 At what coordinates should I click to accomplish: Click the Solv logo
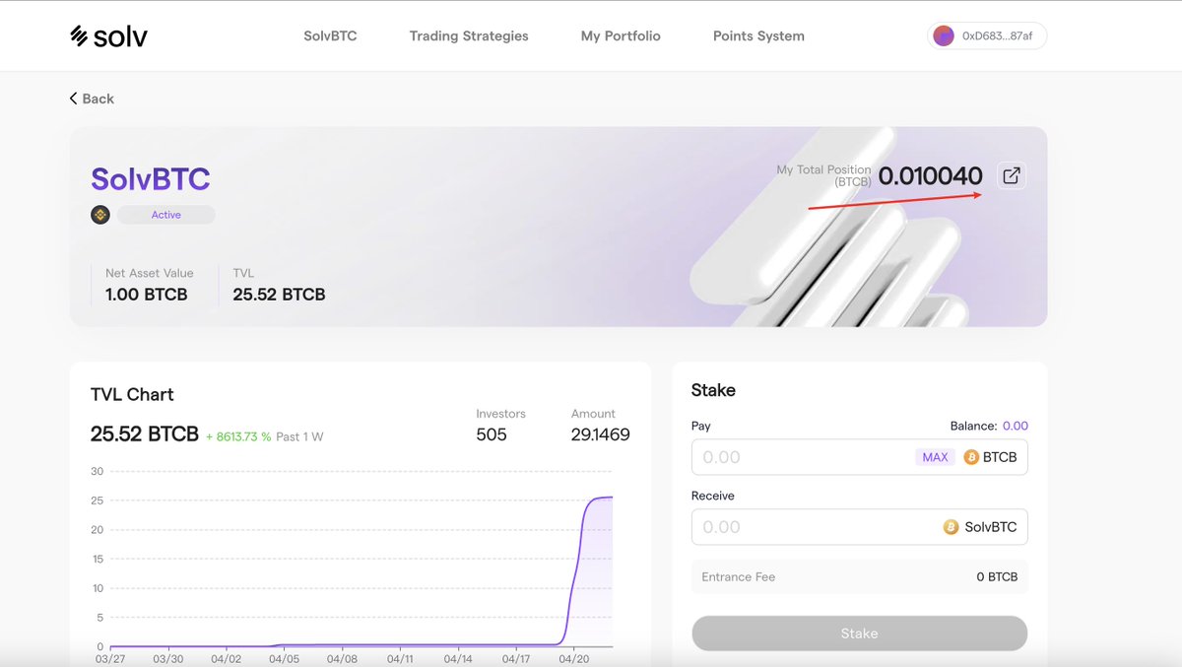(x=109, y=36)
